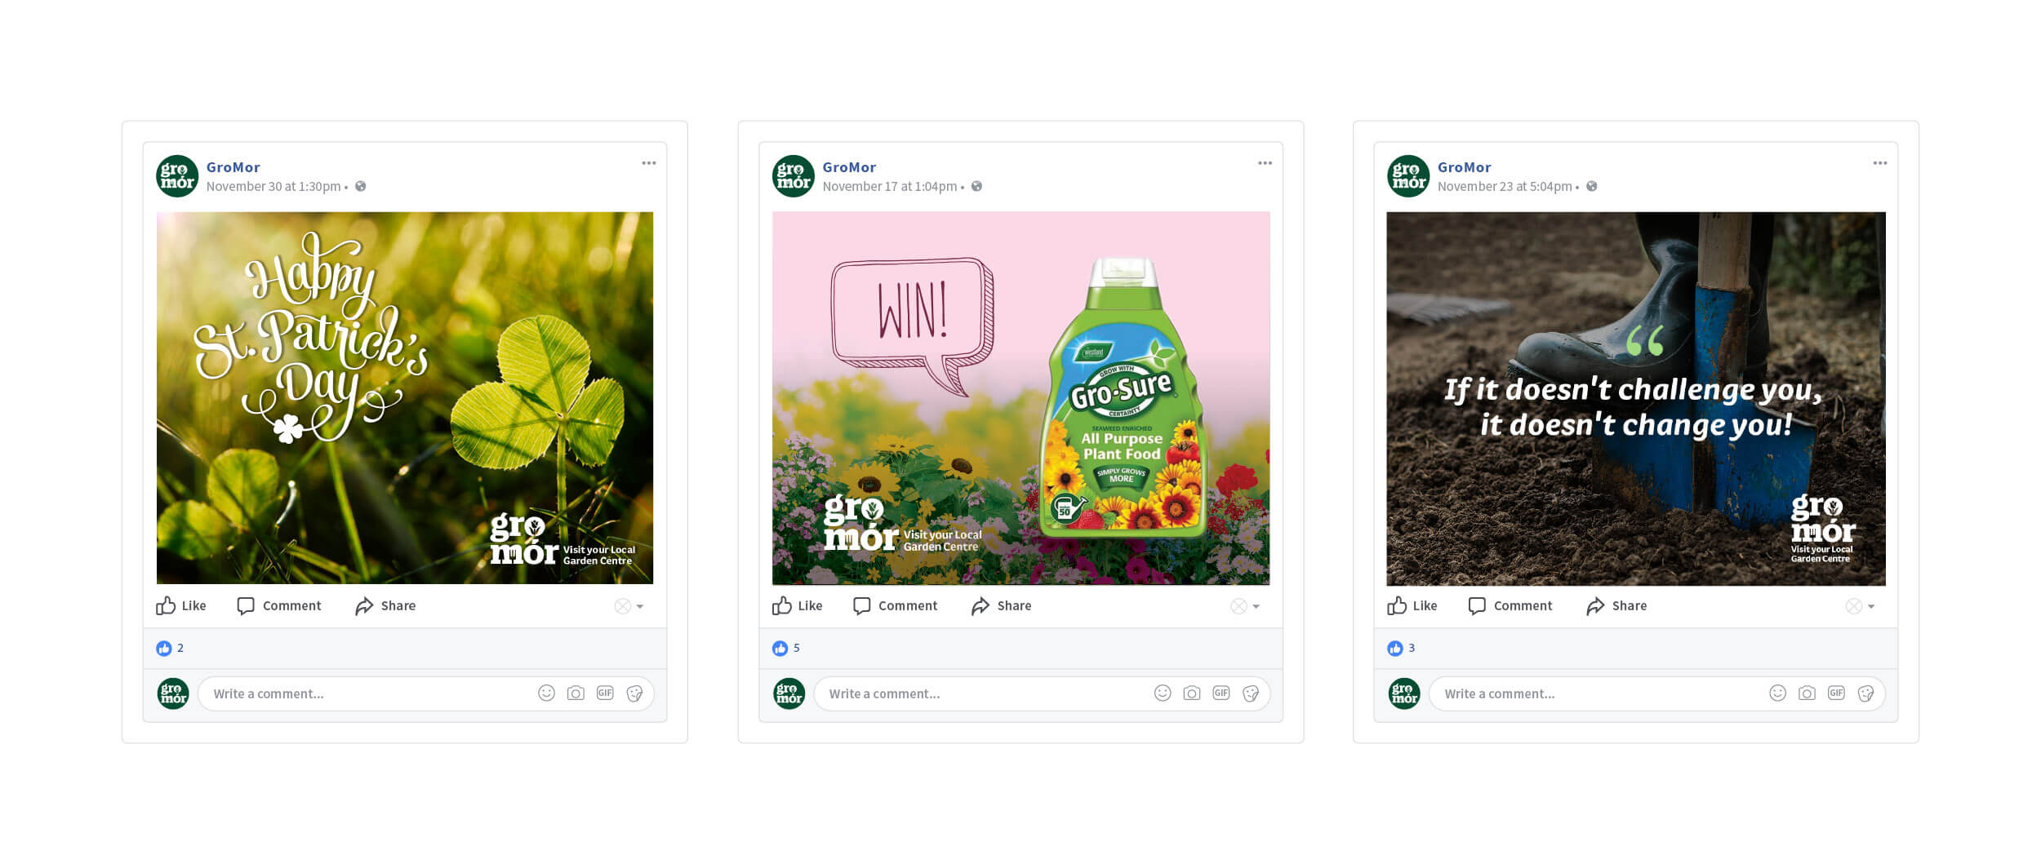Open the GroMor page name on November 23 post
Screen dimensions: 2041x864
click(1464, 167)
